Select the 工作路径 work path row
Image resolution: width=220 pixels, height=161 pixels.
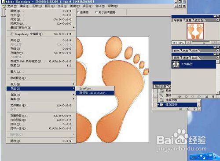click(194, 64)
